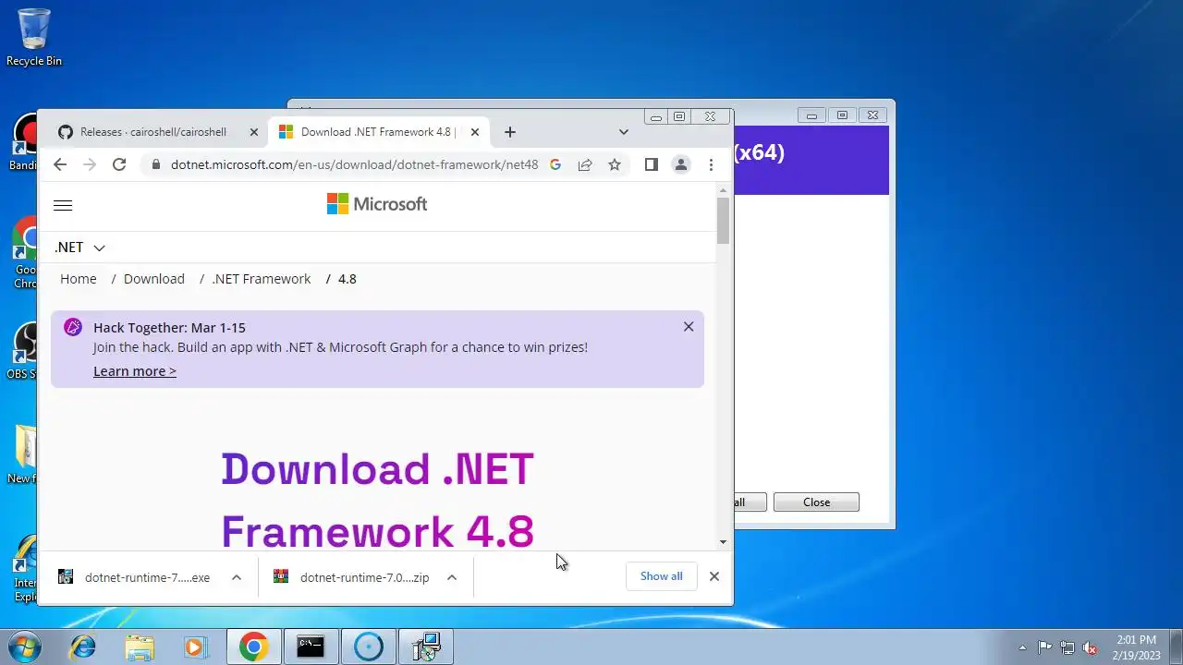The height and width of the screenshot is (665, 1183).
Task: Click the scrollbar down arrow on the page
Action: coord(723,542)
